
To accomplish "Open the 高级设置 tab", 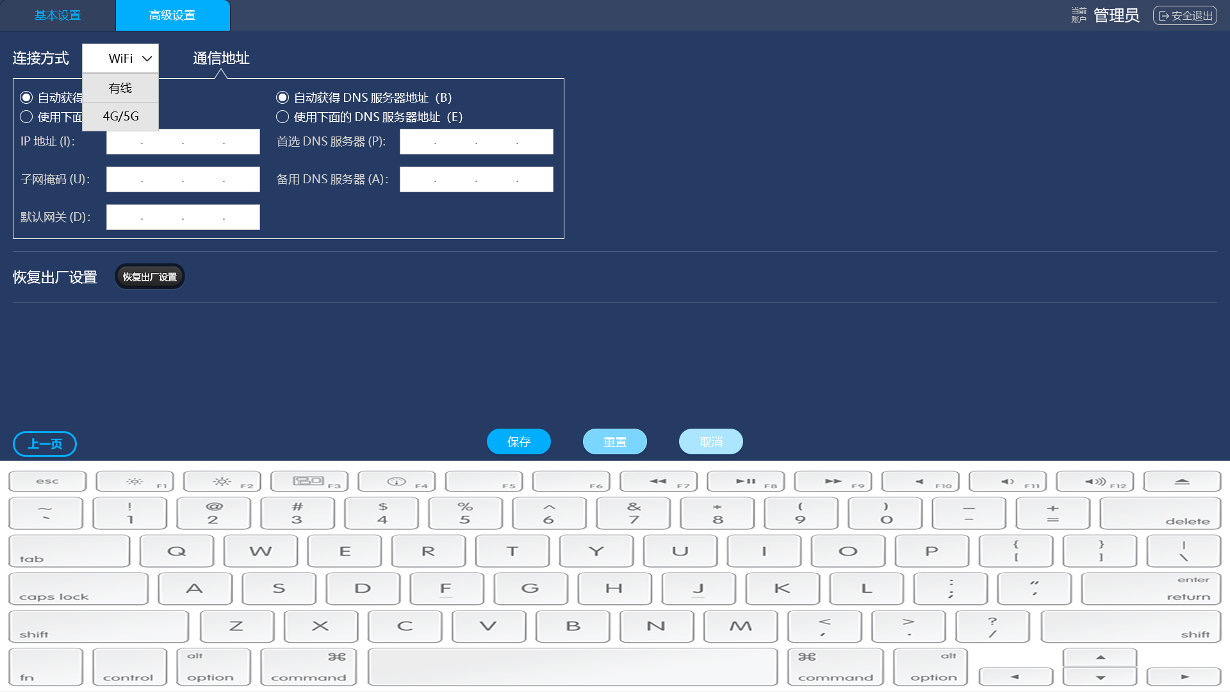I will tap(172, 15).
